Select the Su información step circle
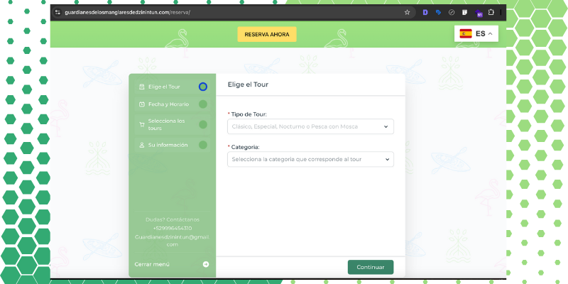Screen dimensions: 568x284 point(203,145)
